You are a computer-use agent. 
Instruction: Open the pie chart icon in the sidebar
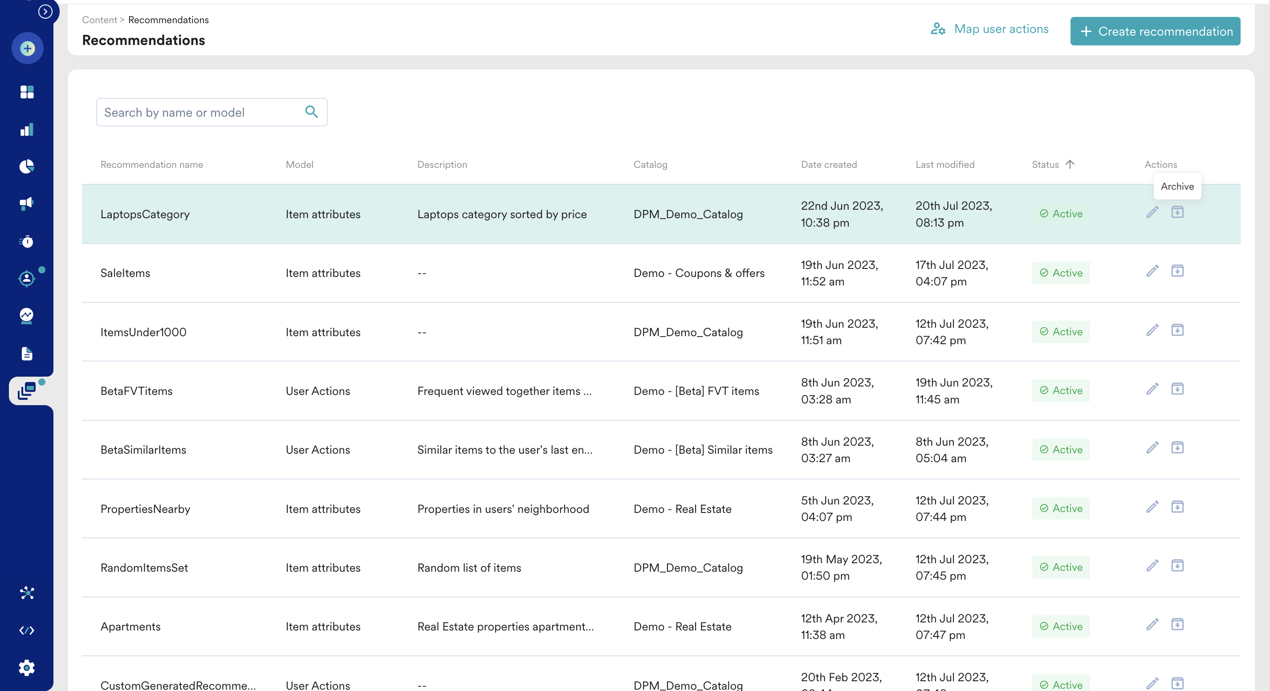[27, 167]
